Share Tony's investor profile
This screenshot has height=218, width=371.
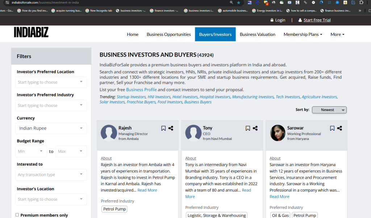click(x=255, y=128)
